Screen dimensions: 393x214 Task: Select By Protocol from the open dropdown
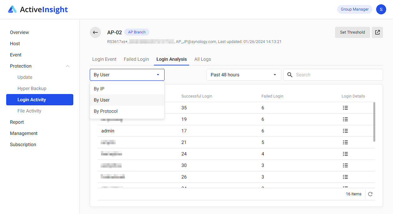(x=106, y=111)
